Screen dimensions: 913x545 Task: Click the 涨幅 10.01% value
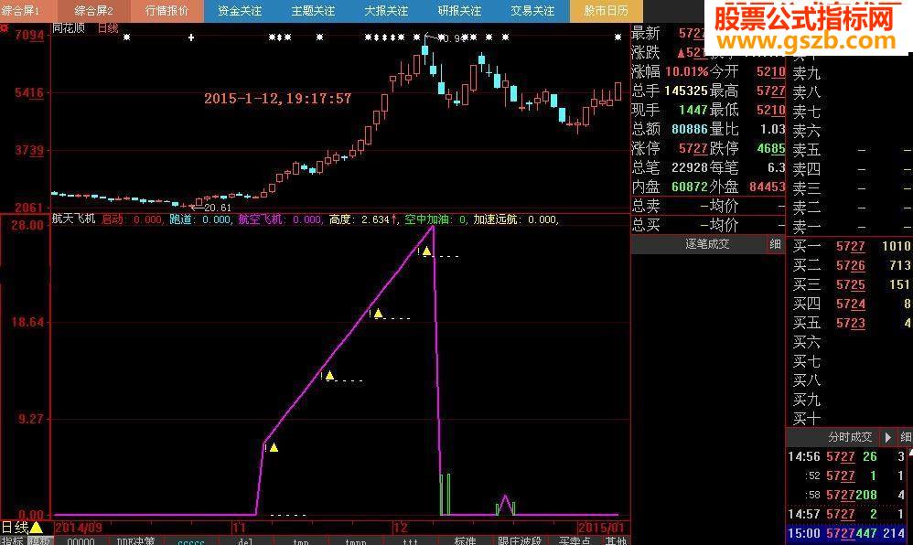coord(686,71)
